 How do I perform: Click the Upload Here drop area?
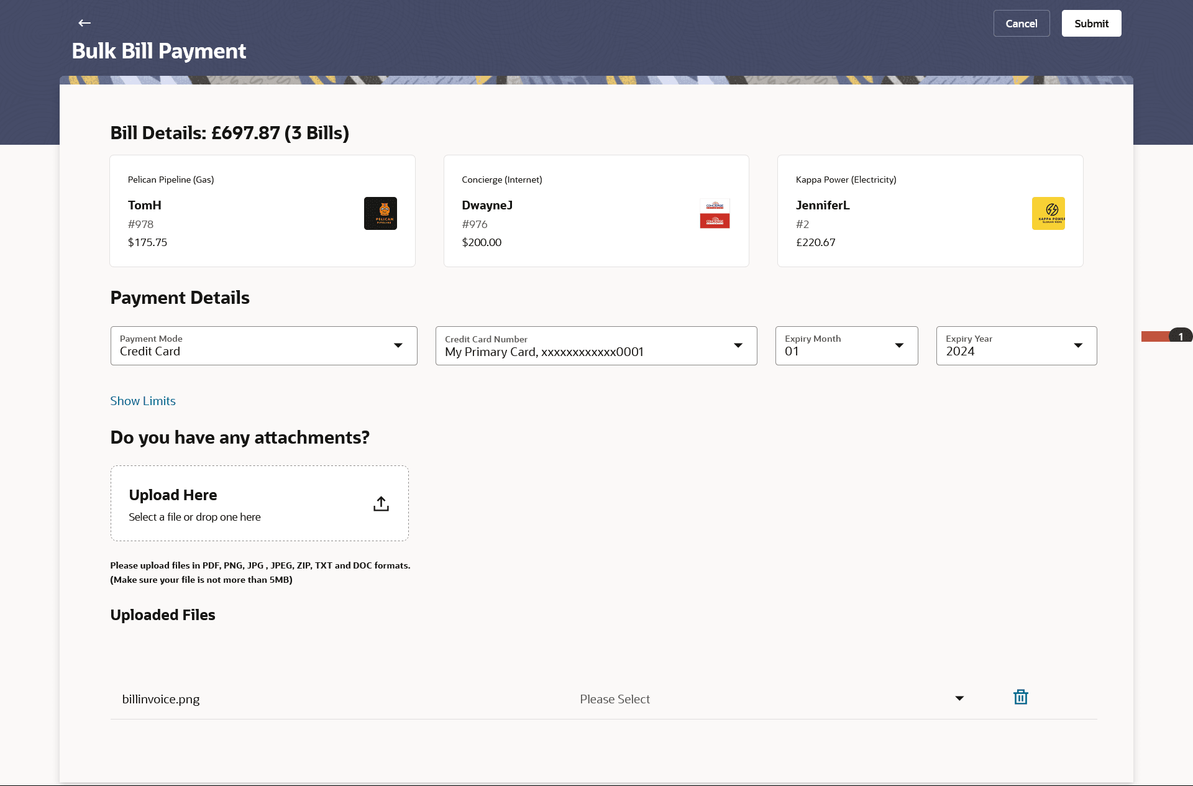pyautogui.click(x=259, y=503)
